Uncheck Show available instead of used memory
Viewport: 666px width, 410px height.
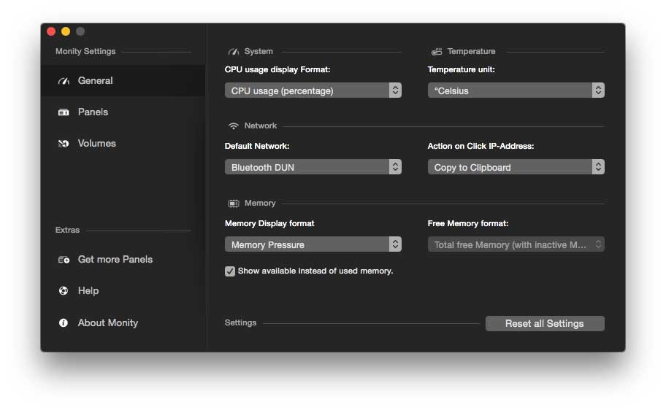click(x=230, y=271)
